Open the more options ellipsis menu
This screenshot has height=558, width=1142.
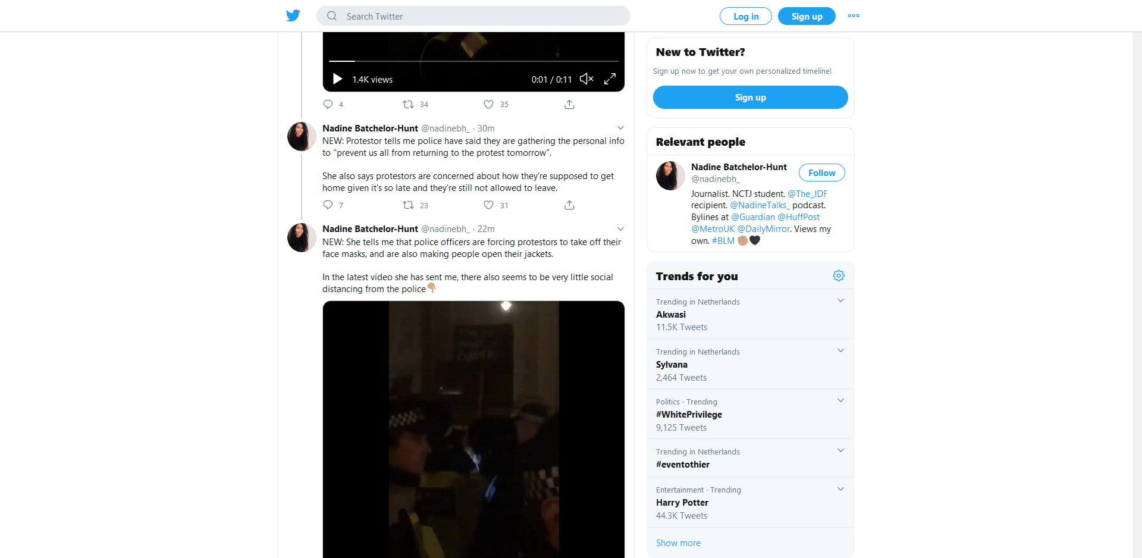coord(854,16)
